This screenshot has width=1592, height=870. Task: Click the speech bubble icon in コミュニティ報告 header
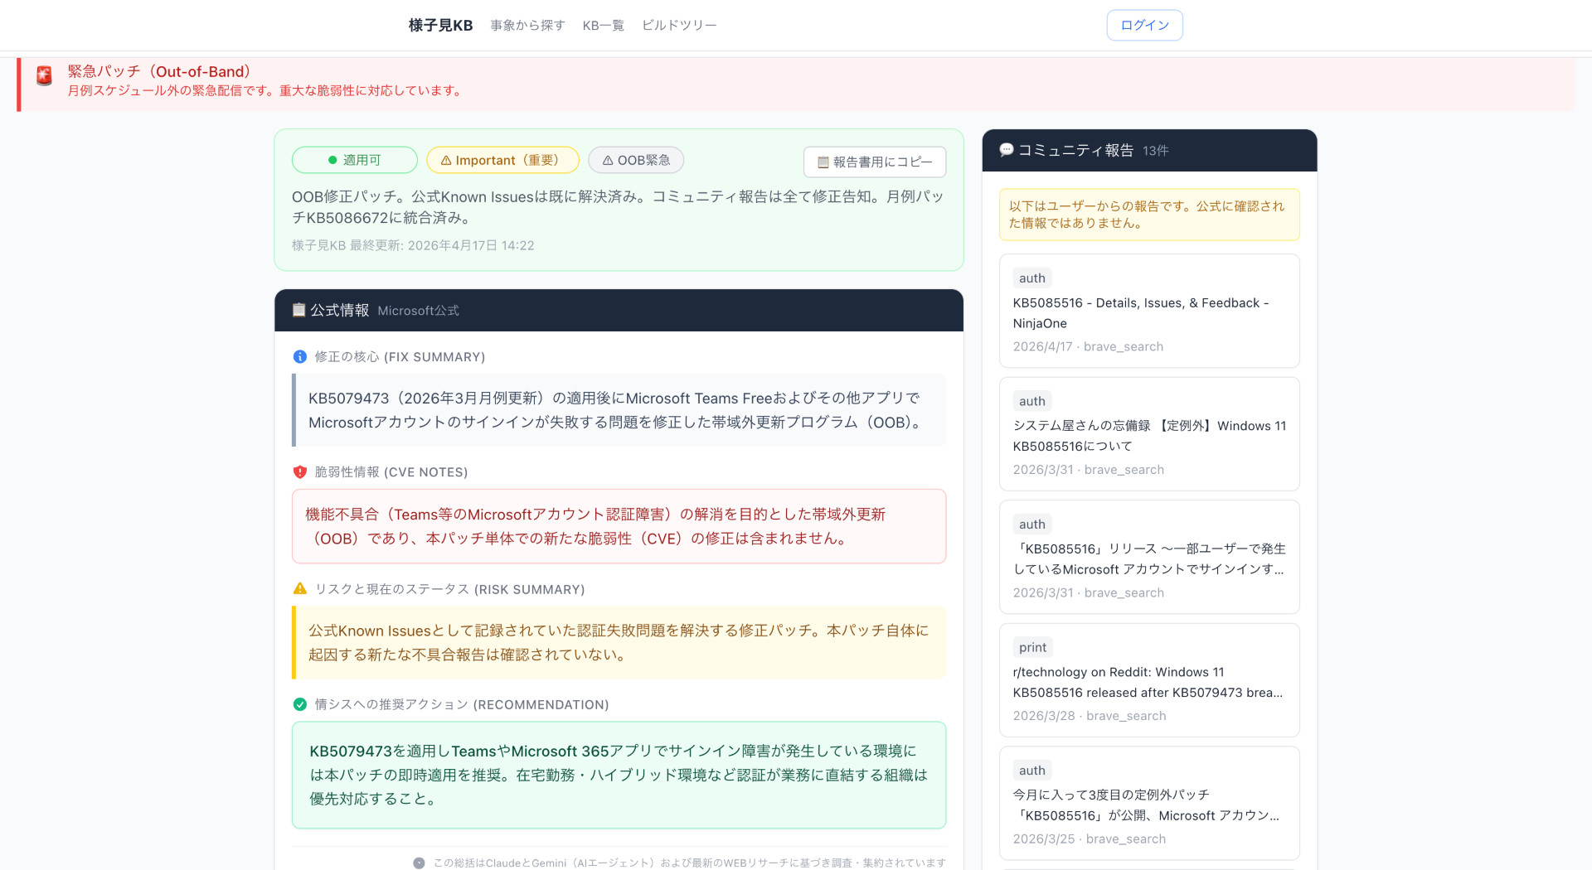click(1007, 150)
